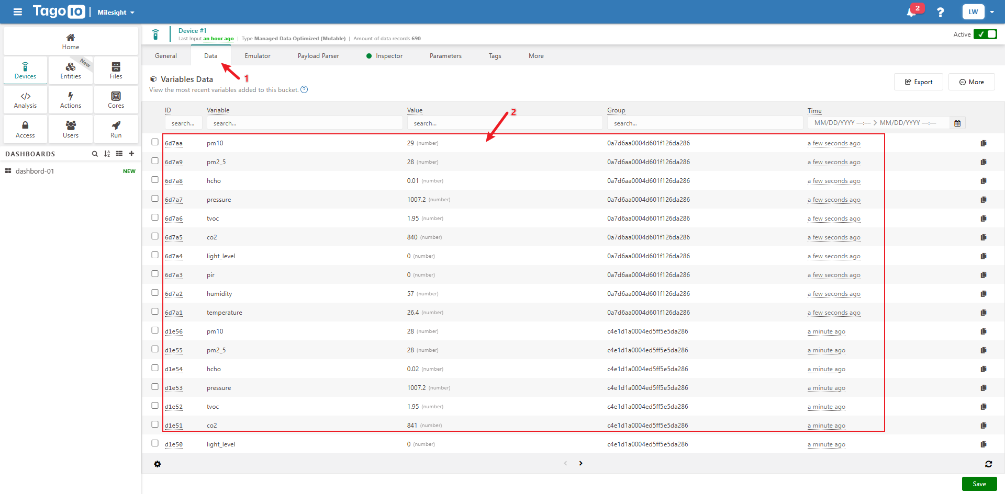Viewport: 1005px width, 494px height.
Task: Open Devices section
Action: (25, 71)
